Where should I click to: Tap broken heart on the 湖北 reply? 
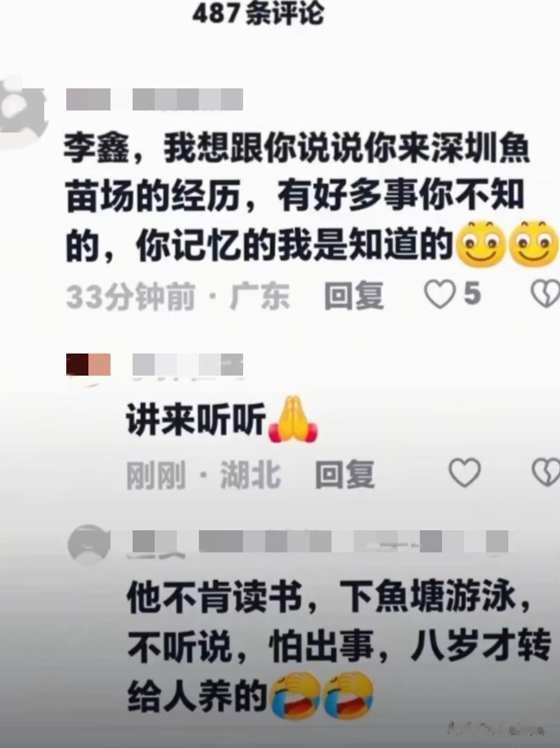(546, 473)
